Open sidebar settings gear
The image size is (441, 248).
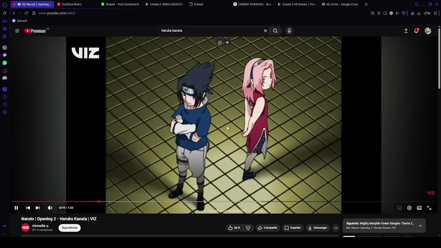click(4, 112)
